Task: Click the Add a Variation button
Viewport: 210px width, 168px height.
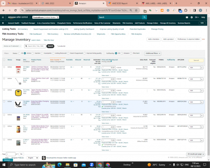Action: coord(154,39)
